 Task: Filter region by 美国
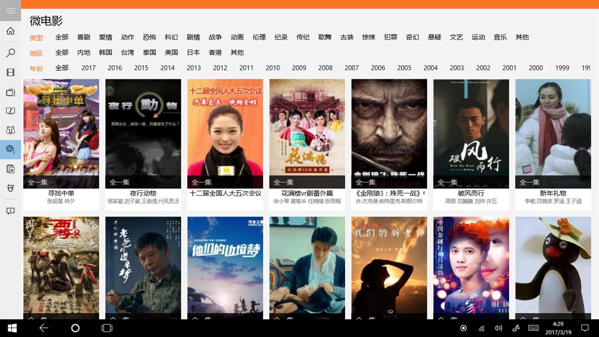pos(171,52)
